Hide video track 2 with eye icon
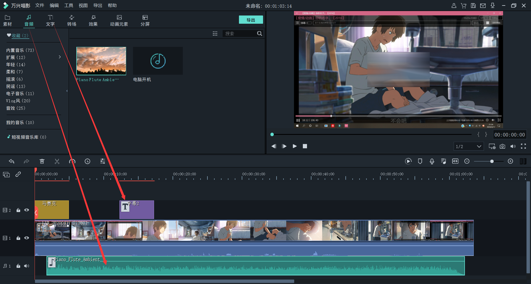The height and width of the screenshot is (284, 531). tap(27, 210)
